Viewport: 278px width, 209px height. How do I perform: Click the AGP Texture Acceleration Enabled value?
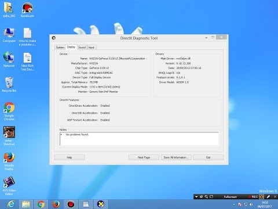click(x=105, y=120)
